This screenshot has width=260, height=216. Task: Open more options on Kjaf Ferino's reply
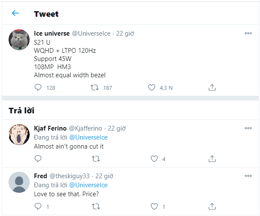pyautogui.click(x=248, y=128)
